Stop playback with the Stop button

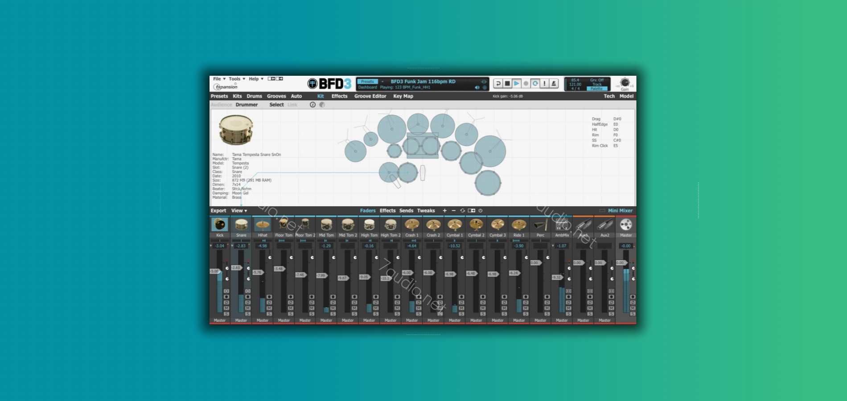coord(507,83)
